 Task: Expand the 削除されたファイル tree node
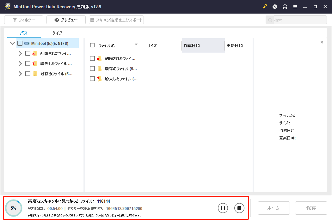(20, 53)
